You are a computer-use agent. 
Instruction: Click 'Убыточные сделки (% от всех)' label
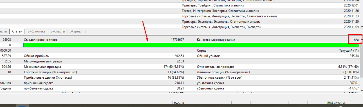click(219, 78)
